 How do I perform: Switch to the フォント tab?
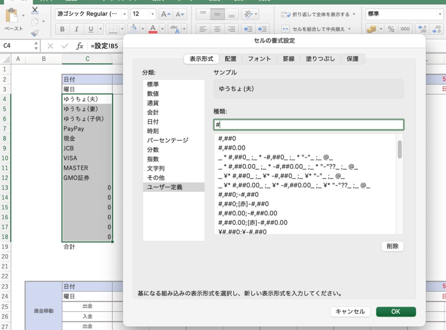tap(259, 59)
